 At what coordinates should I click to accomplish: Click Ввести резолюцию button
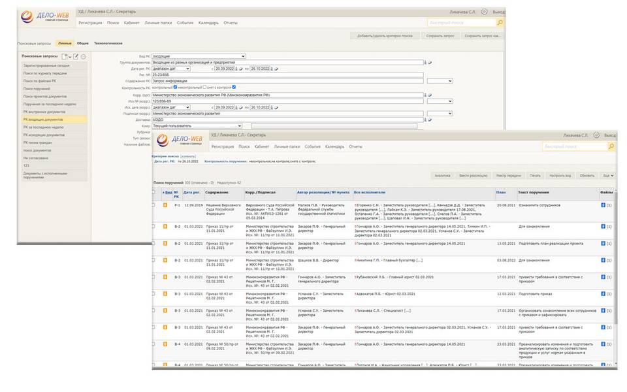473,176
